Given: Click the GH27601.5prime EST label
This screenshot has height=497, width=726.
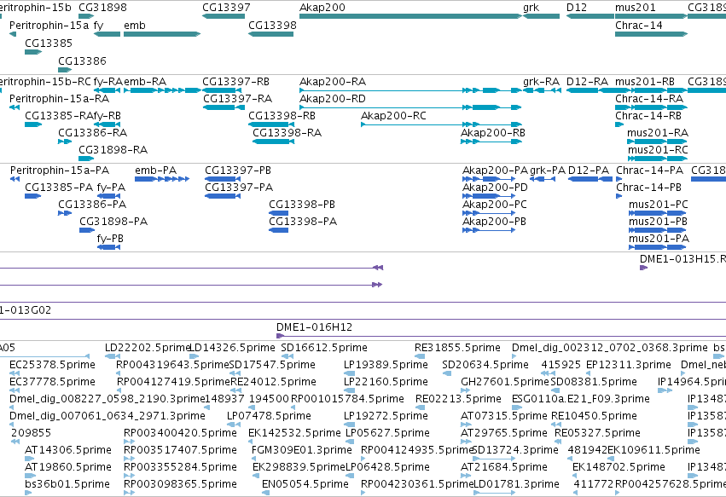Looking at the screenshot, I should coord(505,382).
